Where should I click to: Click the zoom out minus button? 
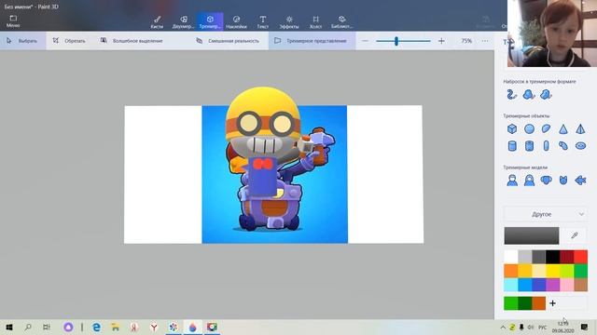pos(365,41)
